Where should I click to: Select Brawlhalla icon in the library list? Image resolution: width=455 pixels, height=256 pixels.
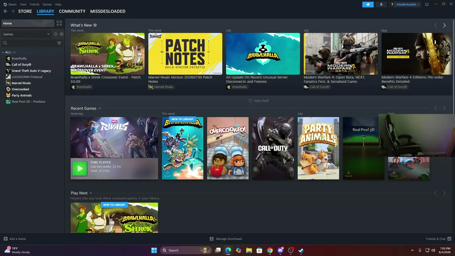[8, 58]
